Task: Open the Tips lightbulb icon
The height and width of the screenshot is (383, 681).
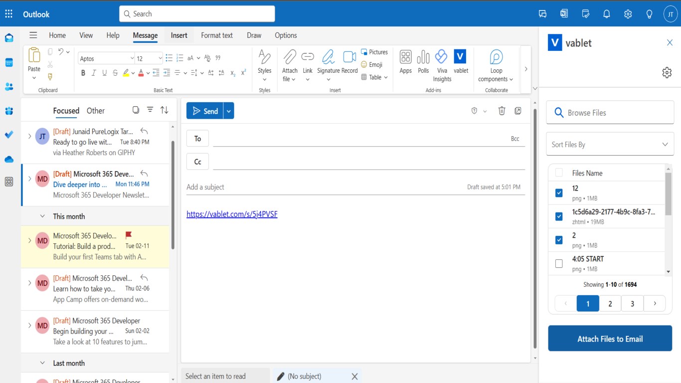Action: [x=649, y=14]
